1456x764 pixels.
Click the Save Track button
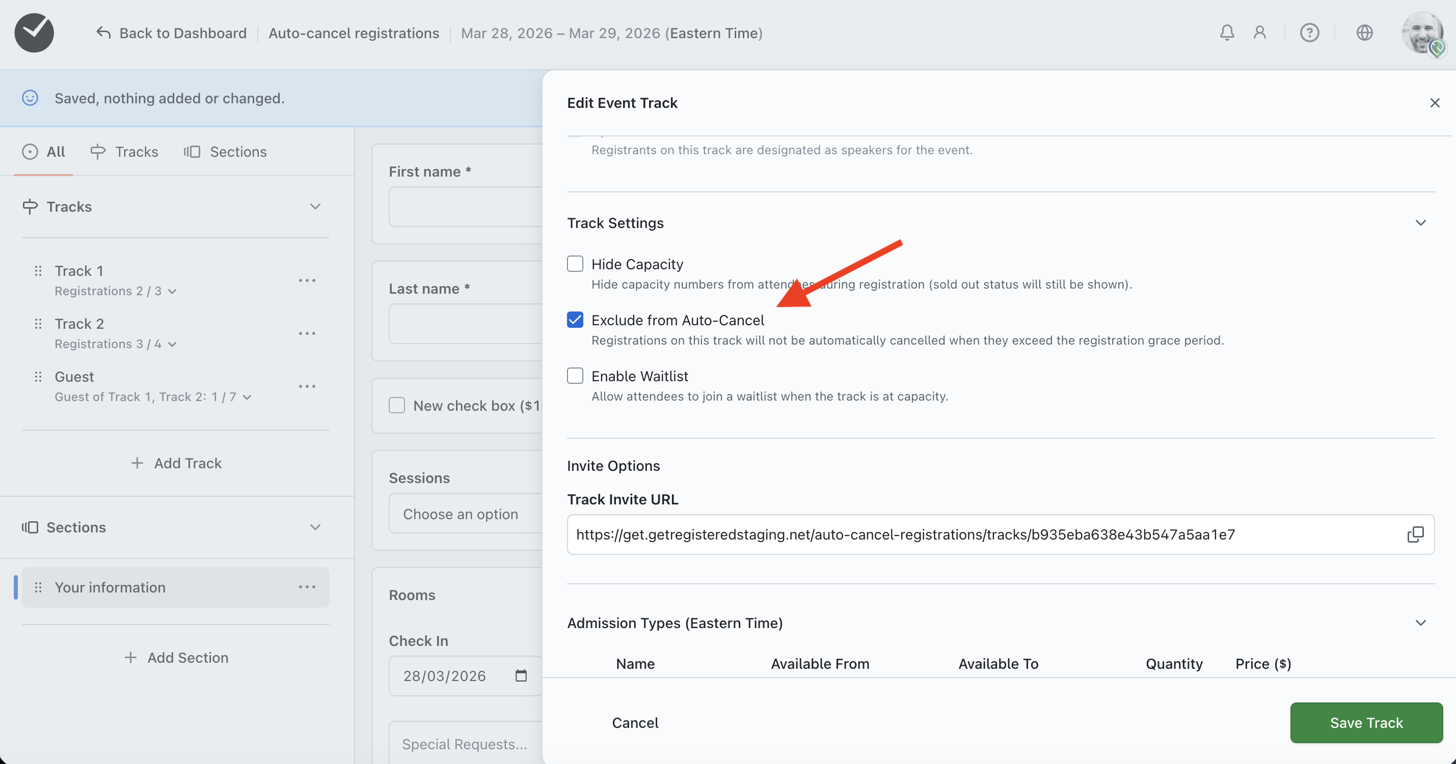1365,723
